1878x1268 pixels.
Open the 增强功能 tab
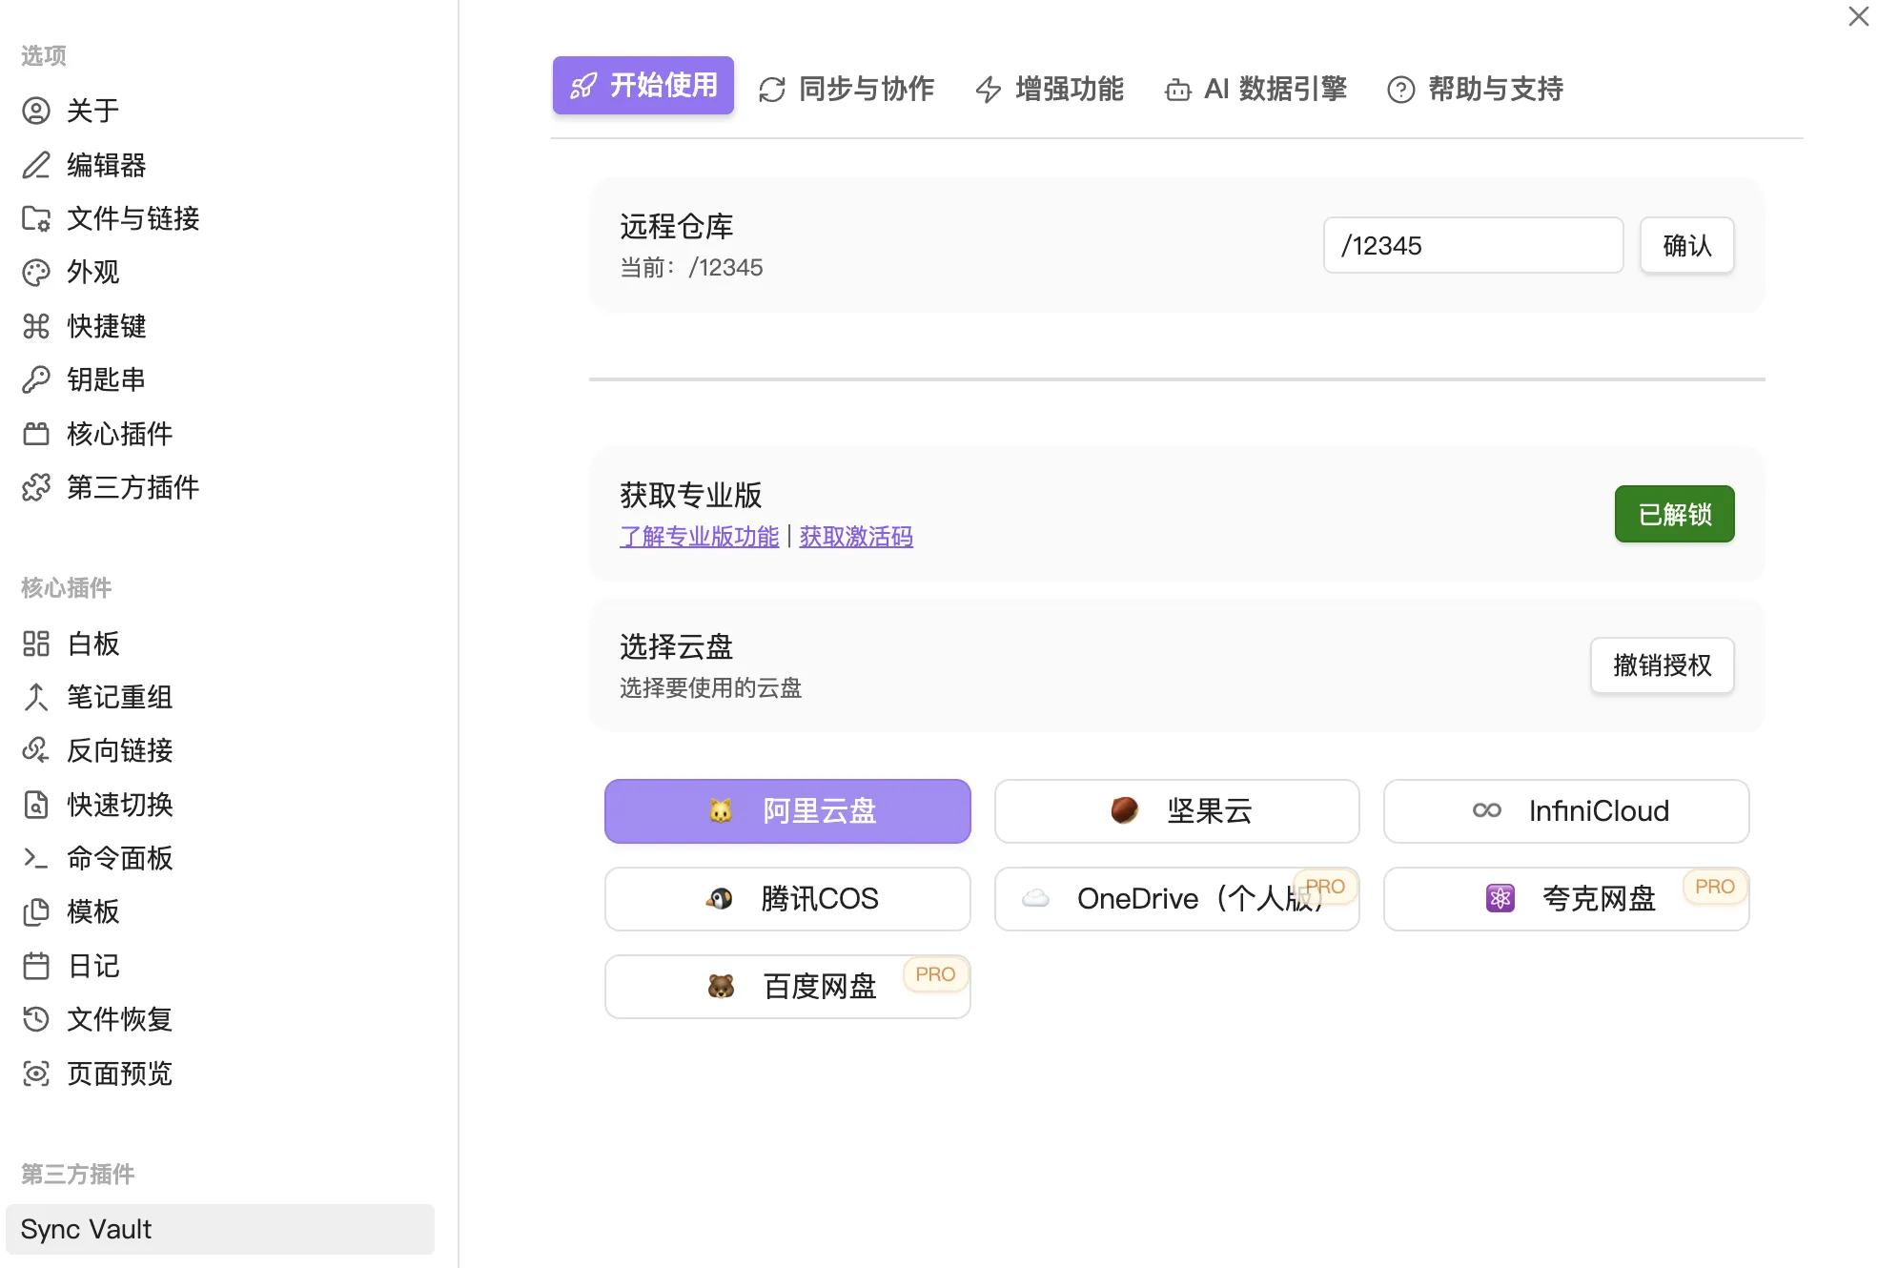click(x=1050, y=90)
